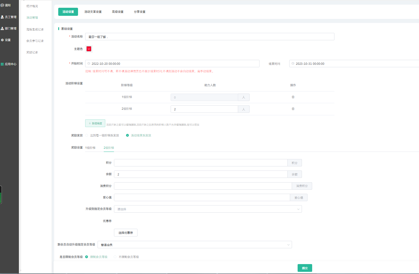The width and height of the screenshot is (419, 274).
Task: Click the 选择优惠券 button
Action: [126, 233]
